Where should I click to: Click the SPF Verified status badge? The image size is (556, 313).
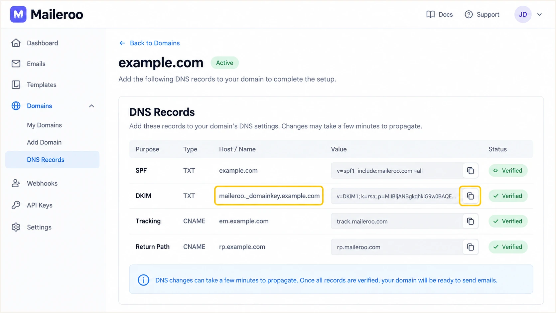click(x=508, y=171)
